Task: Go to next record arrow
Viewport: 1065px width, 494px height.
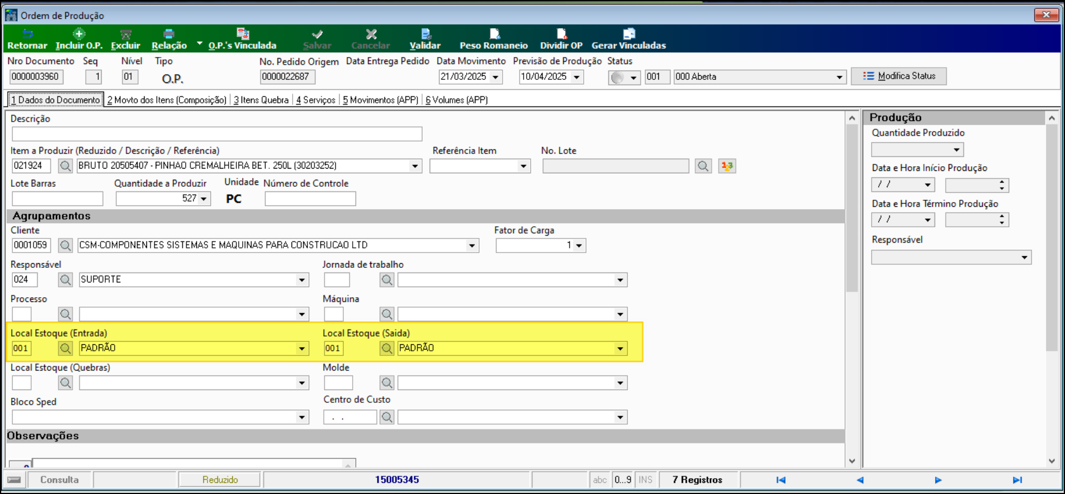Action: pos(938,480)
